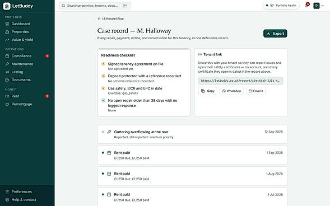Open the Compliance section
Viewport: 330px width, 206px height.
(x=27, y=56)
